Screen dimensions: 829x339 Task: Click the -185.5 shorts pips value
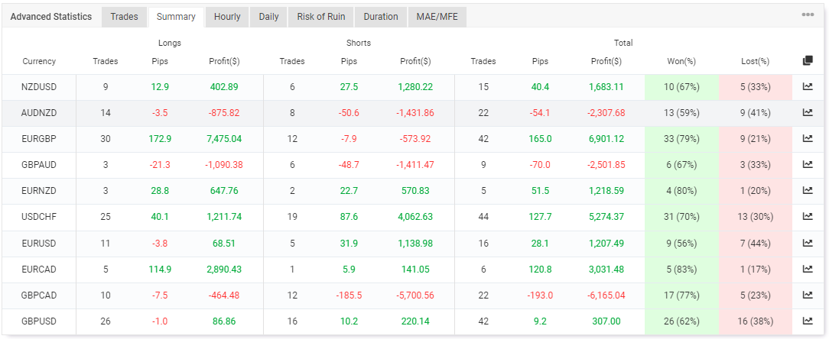tap(349, 295)
